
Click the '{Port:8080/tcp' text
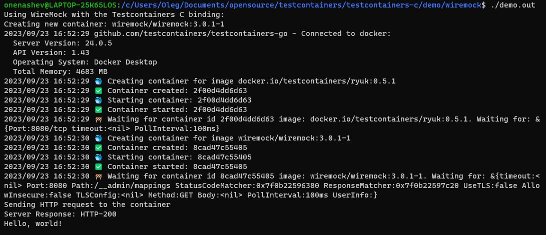pos(36,129)
